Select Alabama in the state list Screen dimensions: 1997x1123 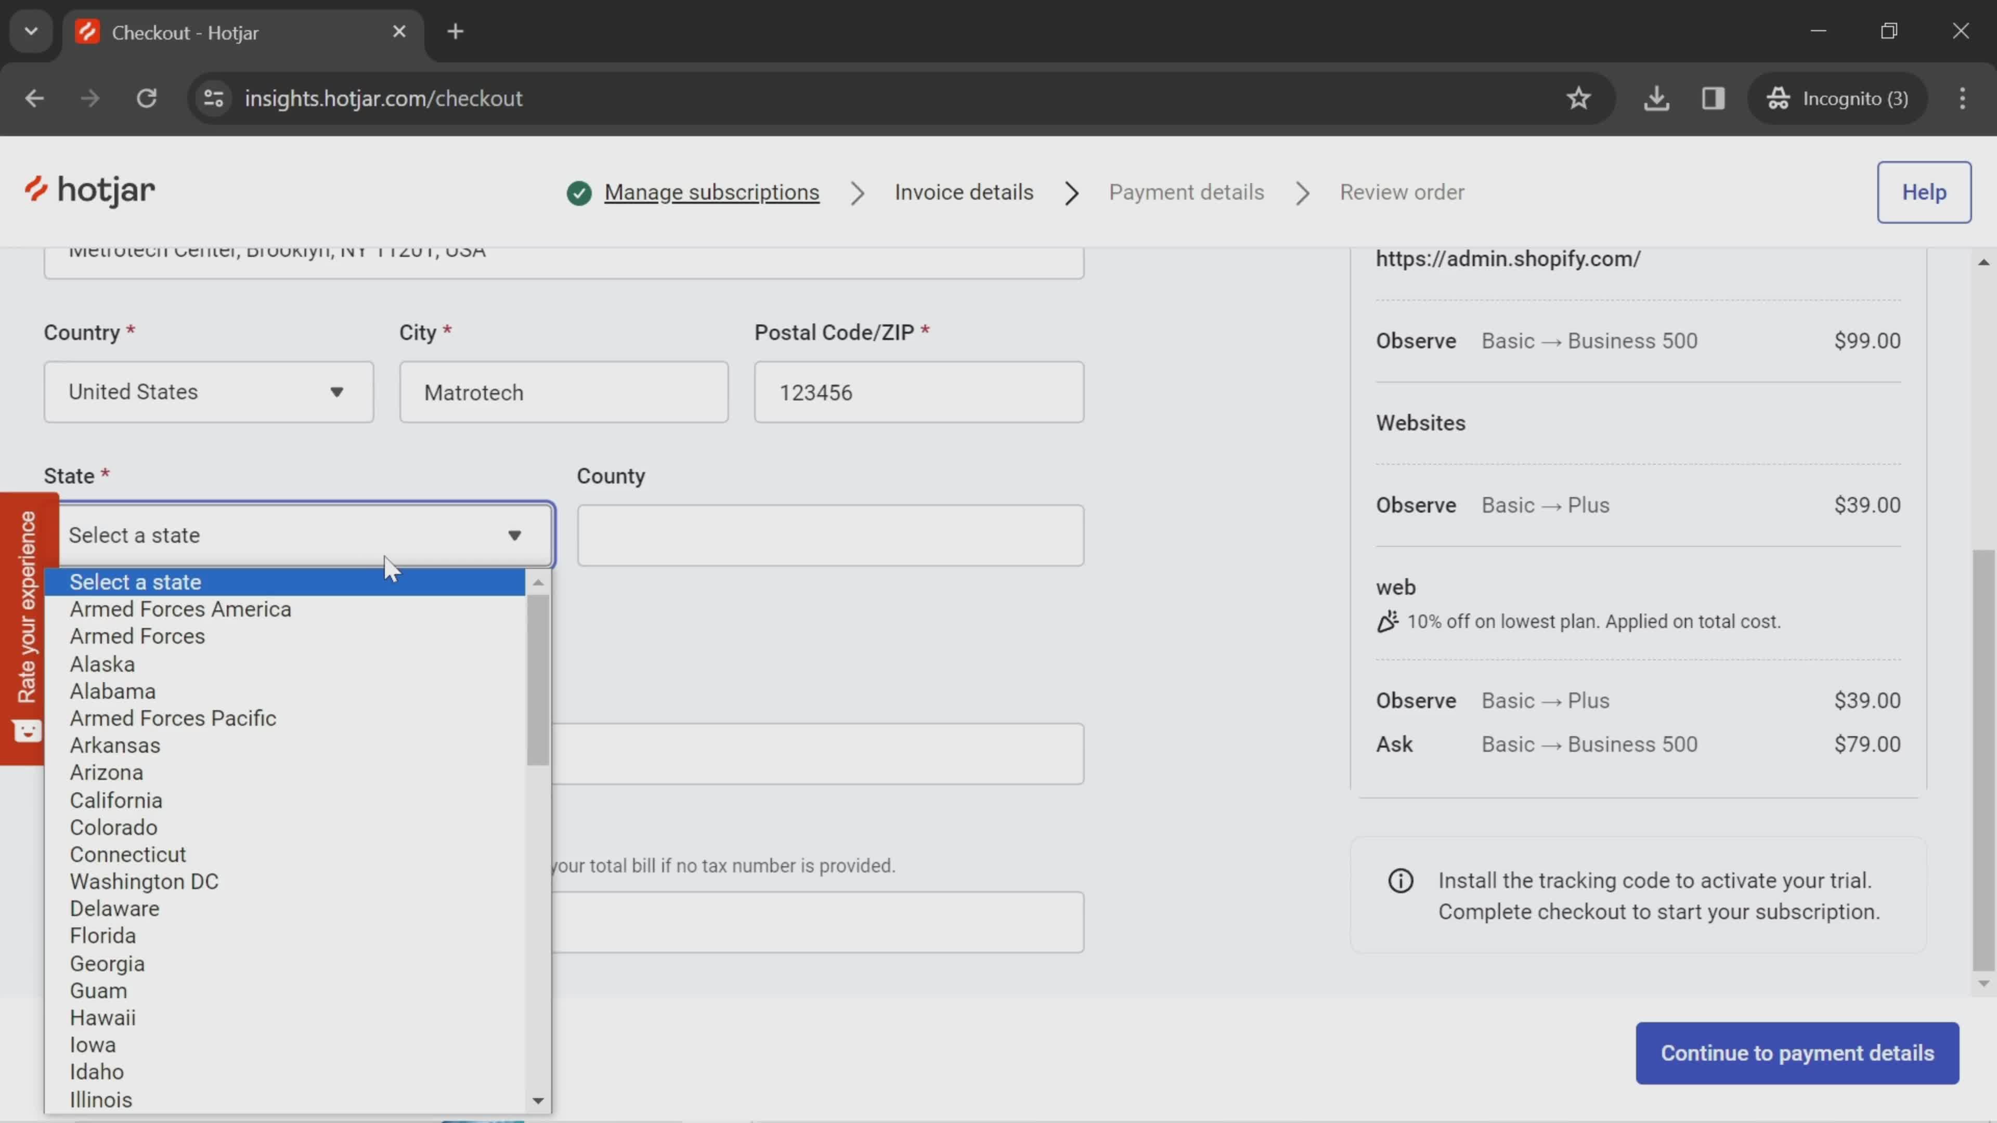(284, 691)
